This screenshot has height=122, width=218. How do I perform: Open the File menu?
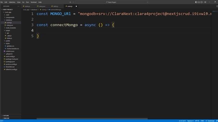1,2
